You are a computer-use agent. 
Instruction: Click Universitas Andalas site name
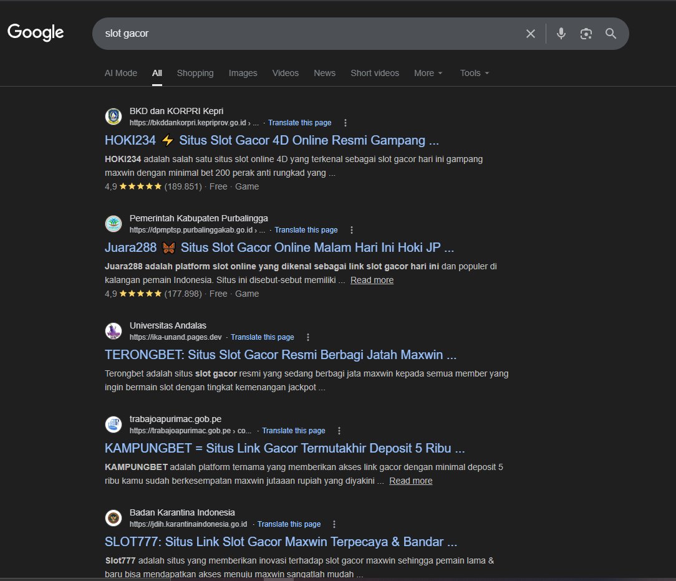coord(168,326)
